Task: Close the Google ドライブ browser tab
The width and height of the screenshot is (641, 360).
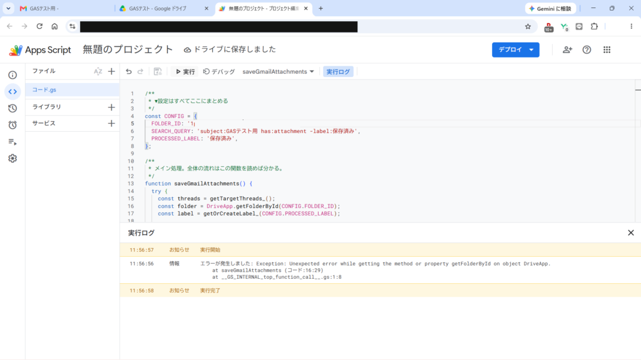Action: pos(207,8)
